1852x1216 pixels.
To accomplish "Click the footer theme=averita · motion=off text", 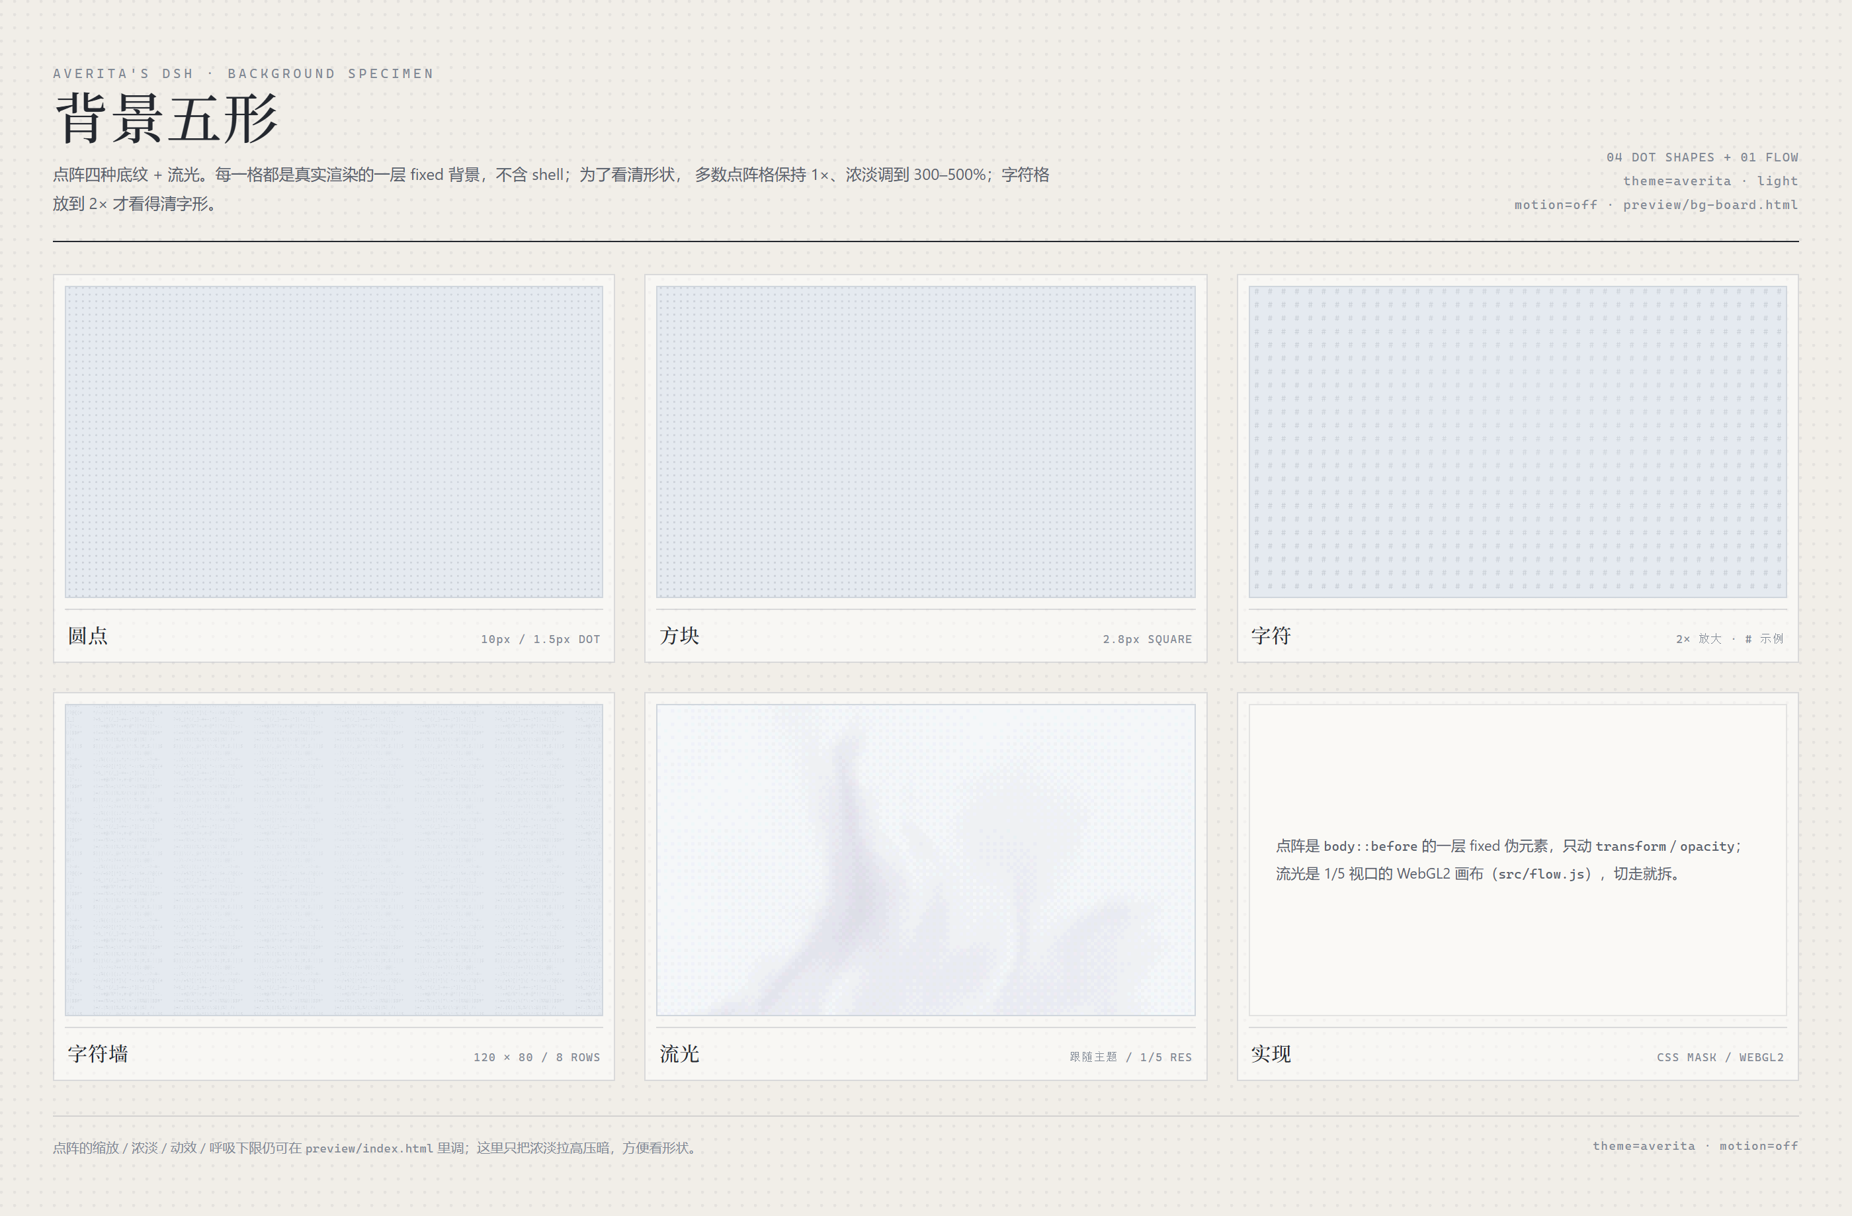I will tap(1695, 1145).
